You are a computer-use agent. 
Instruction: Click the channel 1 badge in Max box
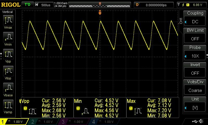pos(131,108)
